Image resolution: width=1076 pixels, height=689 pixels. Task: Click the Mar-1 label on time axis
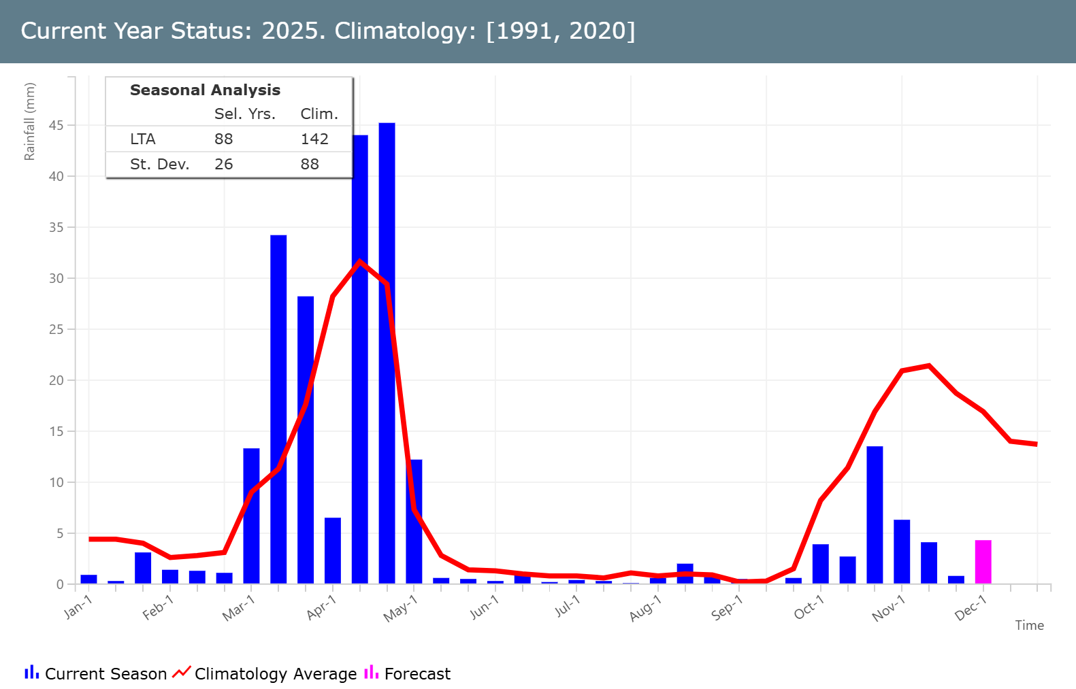coord(238,607)
